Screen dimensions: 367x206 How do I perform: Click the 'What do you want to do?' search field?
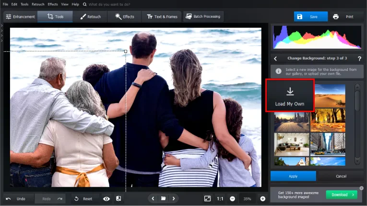(x=109, y=4)
